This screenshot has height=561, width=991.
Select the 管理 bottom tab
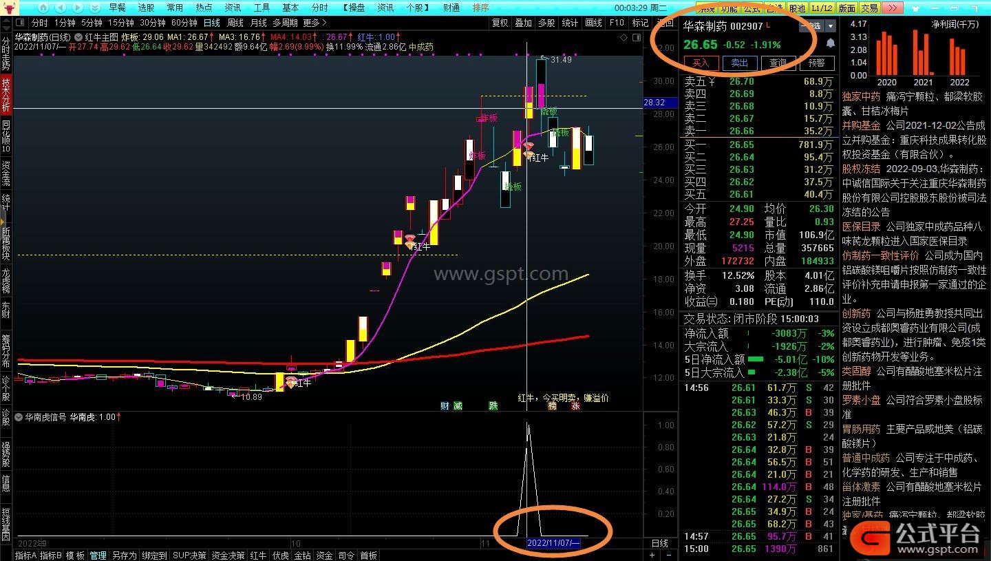98,555
